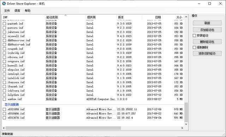
Task: Check the ich7core.inf checkbox
Action: point(5,91)
